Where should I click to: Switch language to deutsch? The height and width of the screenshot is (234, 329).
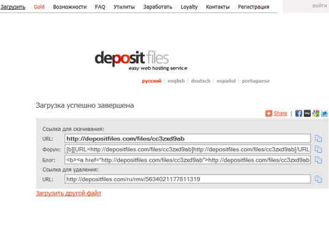[x=200, y=81]
